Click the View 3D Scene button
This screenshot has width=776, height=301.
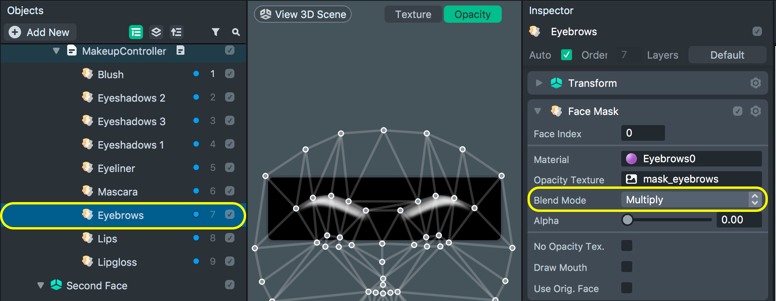coord(303,14)
